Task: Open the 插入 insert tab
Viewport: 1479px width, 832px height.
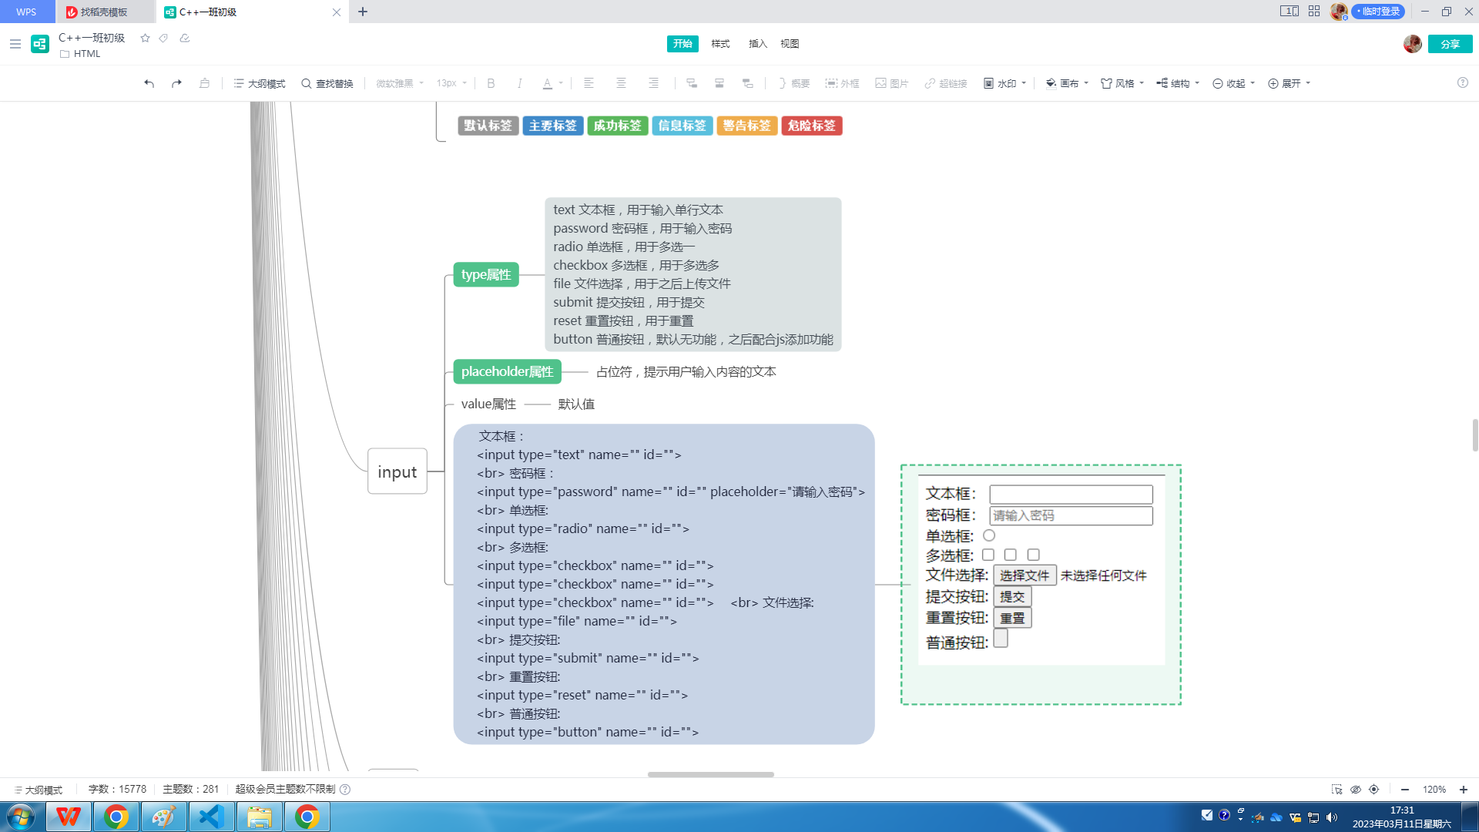Action: (x=758, y=44)
